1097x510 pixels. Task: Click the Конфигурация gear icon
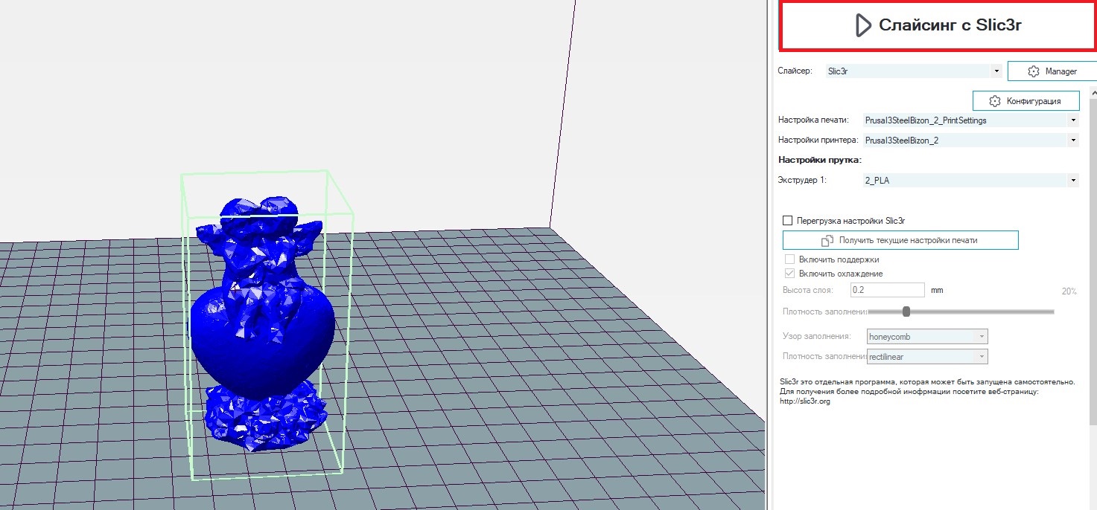(994, 101)
